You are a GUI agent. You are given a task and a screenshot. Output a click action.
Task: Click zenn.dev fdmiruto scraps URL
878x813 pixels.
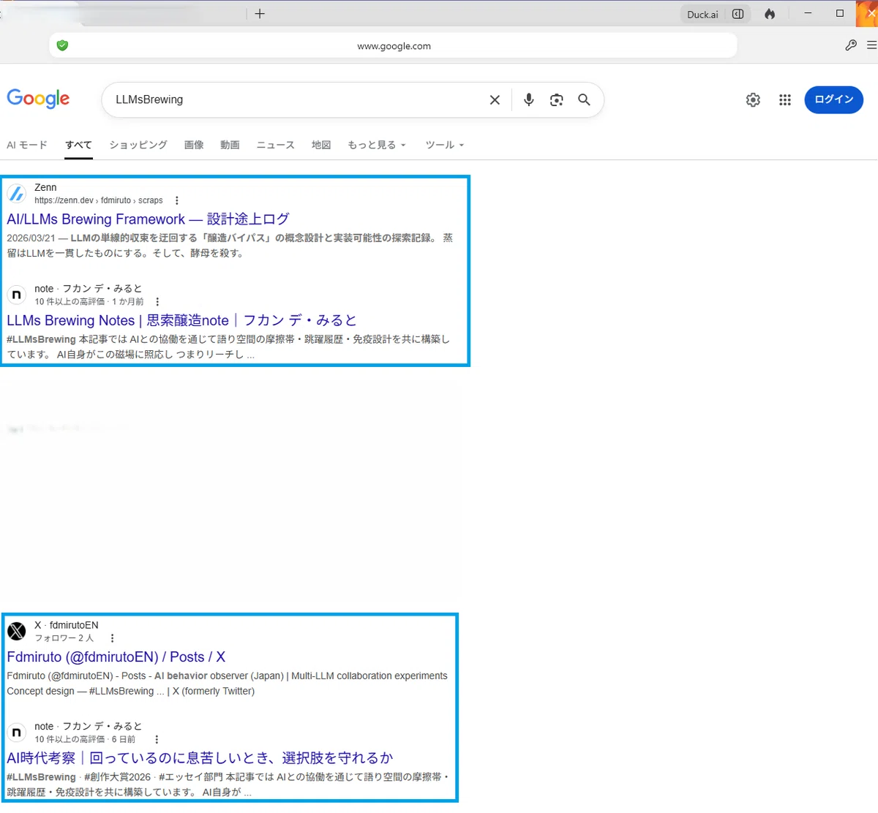point(99,200)
